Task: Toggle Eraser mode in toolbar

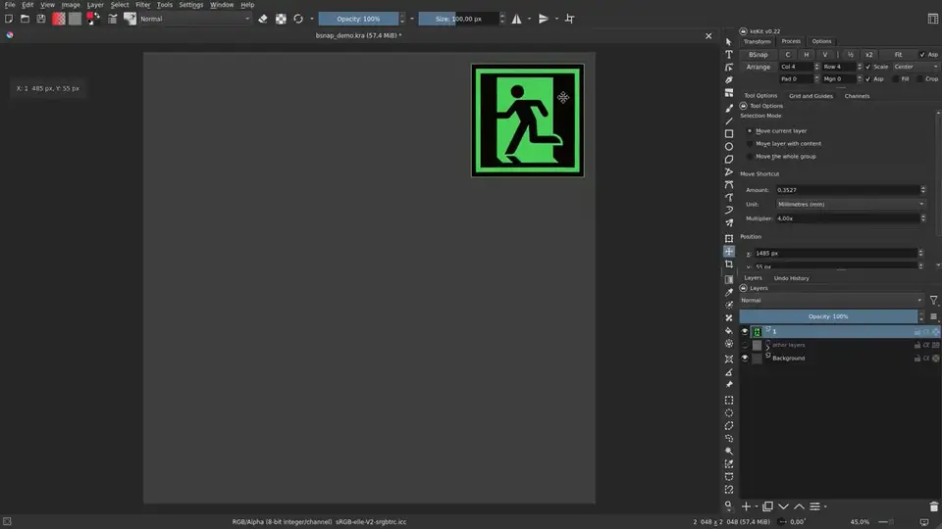Action: tap(263, 19)
